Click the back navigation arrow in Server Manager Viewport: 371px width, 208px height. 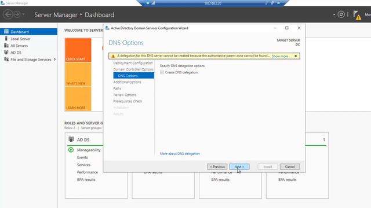click(x=8, y=14)
